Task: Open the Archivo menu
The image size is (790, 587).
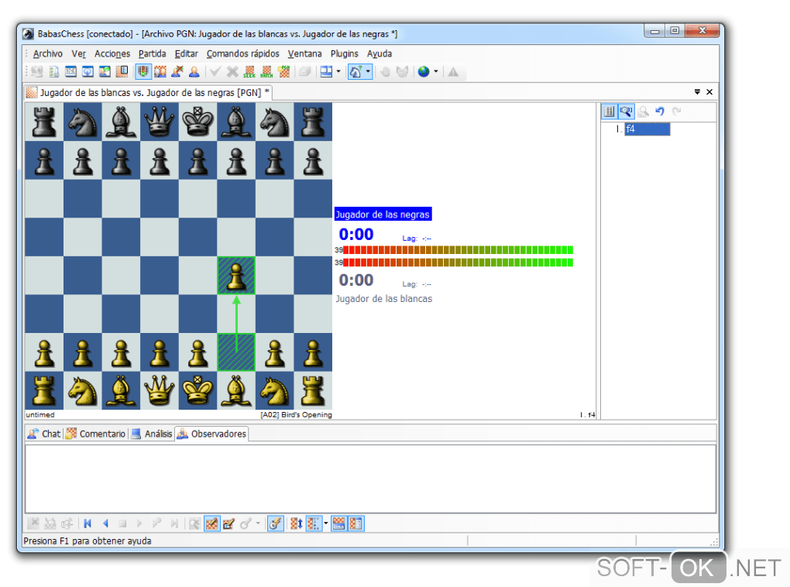Action: [x=48, y=53]
